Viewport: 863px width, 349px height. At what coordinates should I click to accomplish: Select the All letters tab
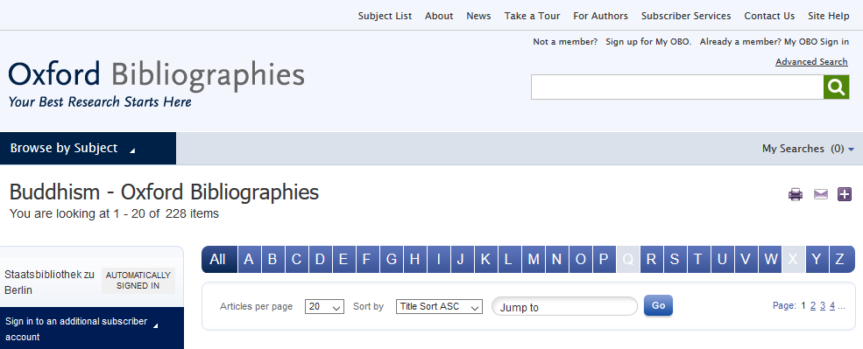point(218,260)
